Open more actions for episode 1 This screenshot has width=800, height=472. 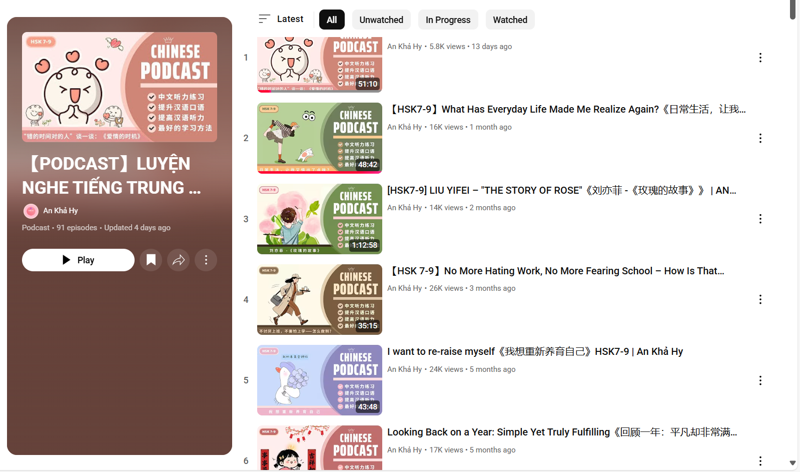tap(760, 58)
